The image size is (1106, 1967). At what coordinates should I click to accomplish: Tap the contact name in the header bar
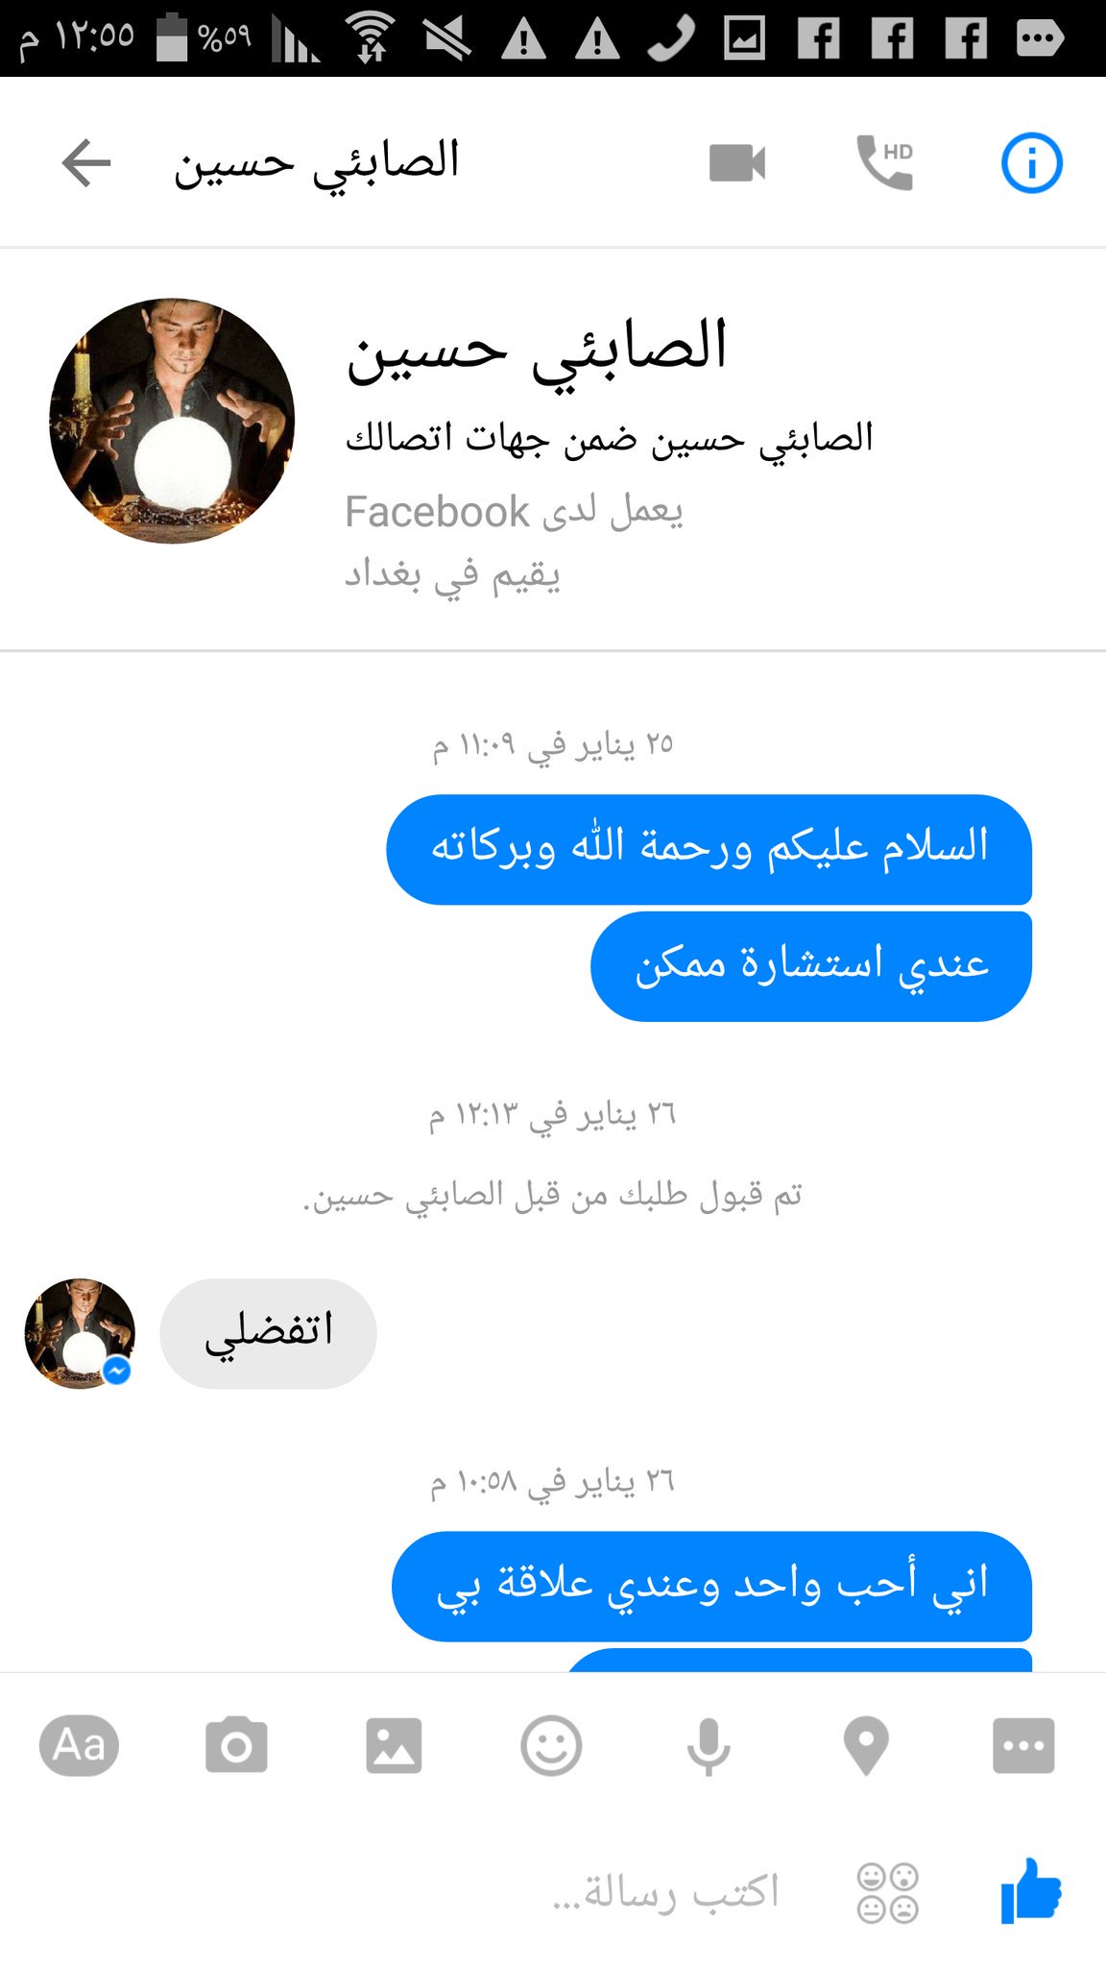[317, 162]
